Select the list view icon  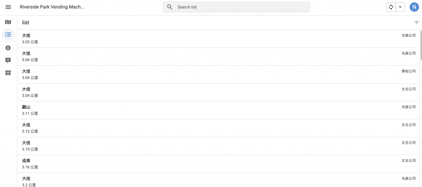point(8,34)
